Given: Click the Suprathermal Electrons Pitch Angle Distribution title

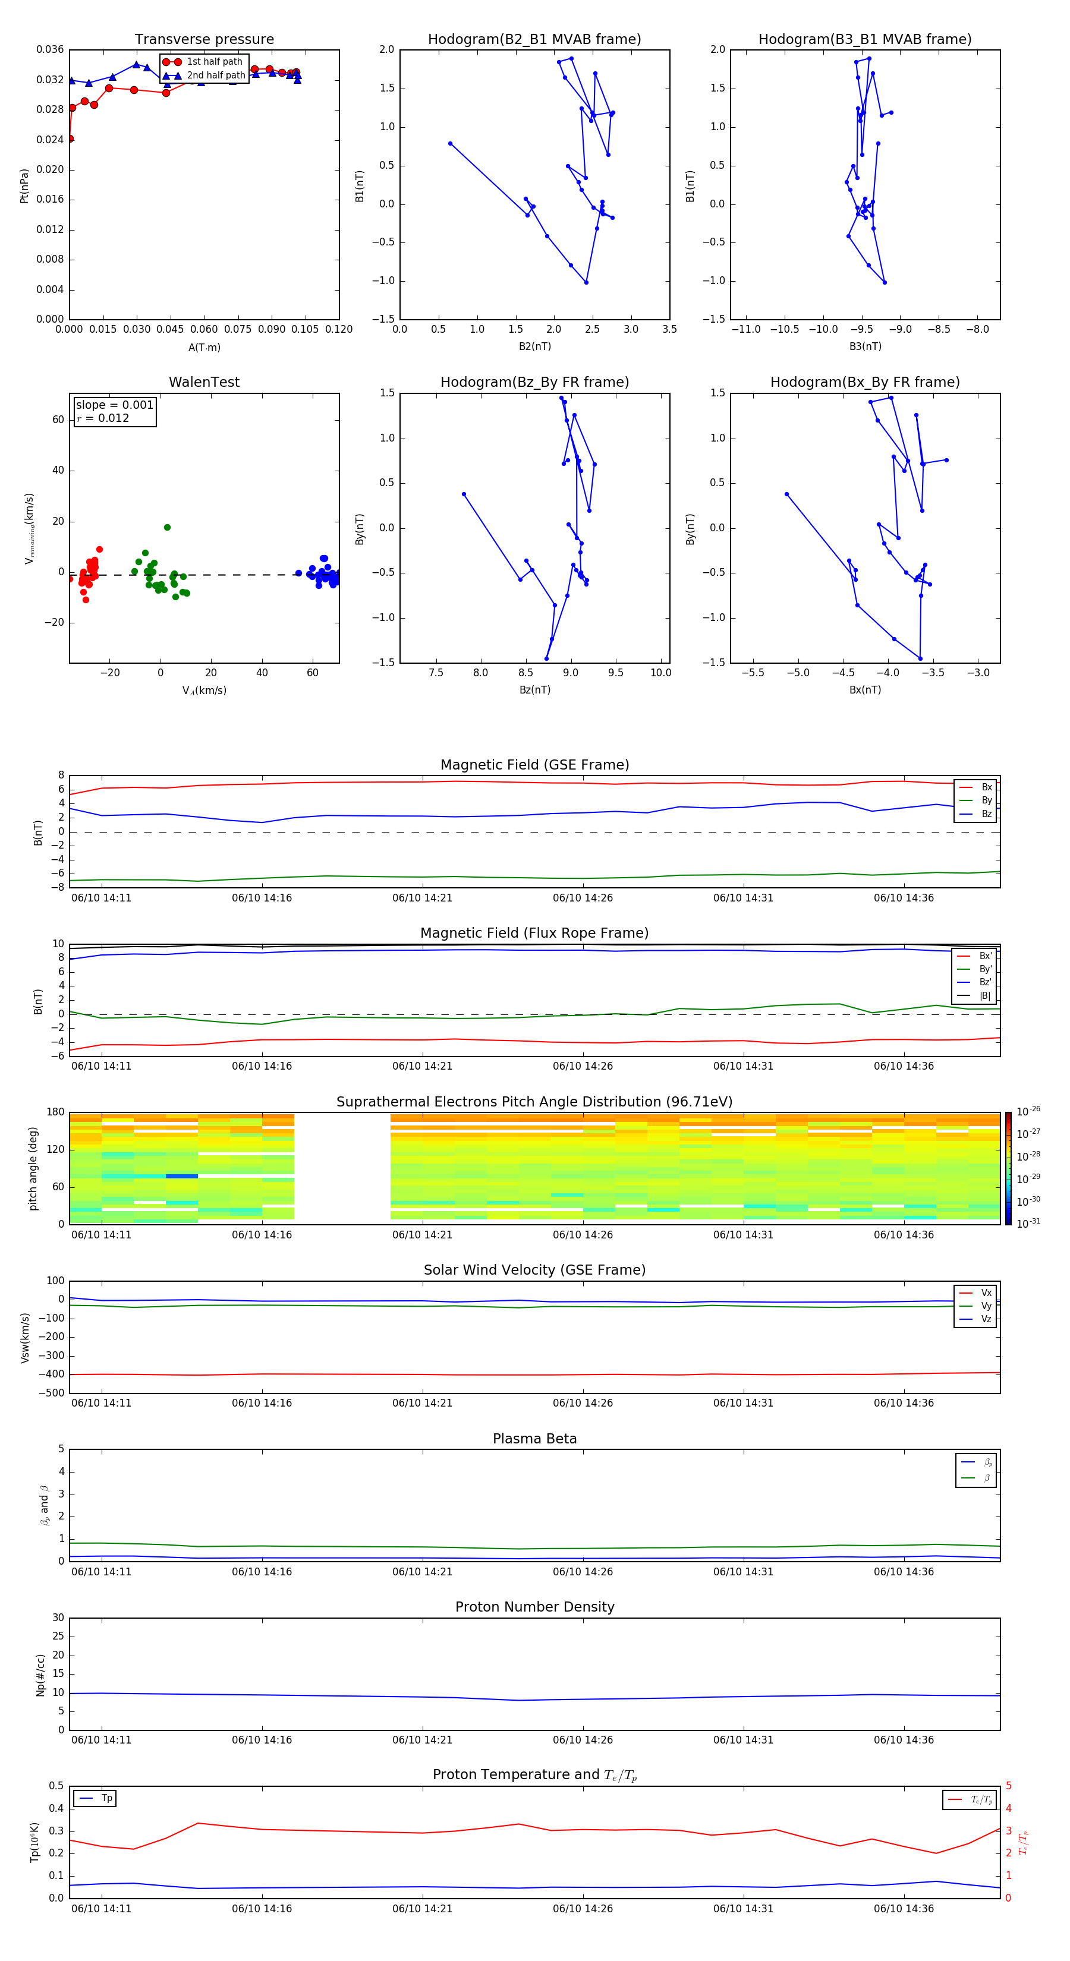Looking at the screenshot, I should (534, 1102).
